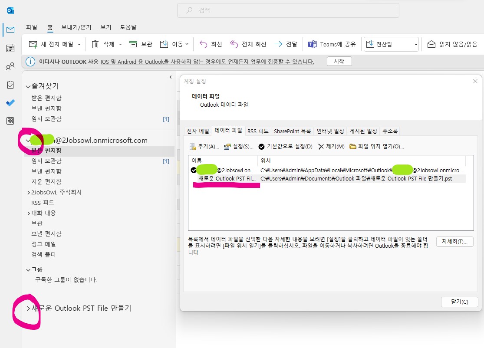This screenshot has height=348, width=484.
Task: Click the 닫기(C) button in the dialog
Action: (460, 302)
